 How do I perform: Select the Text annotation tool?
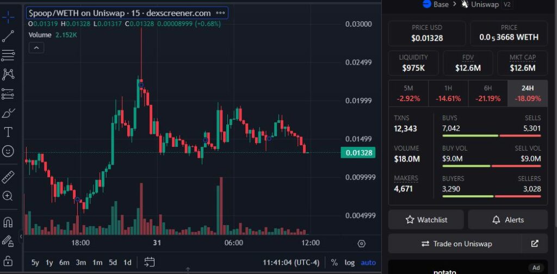point(8,133)
